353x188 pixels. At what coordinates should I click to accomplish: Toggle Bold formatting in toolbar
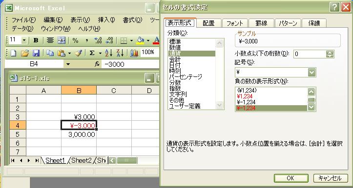click(36, 40)
